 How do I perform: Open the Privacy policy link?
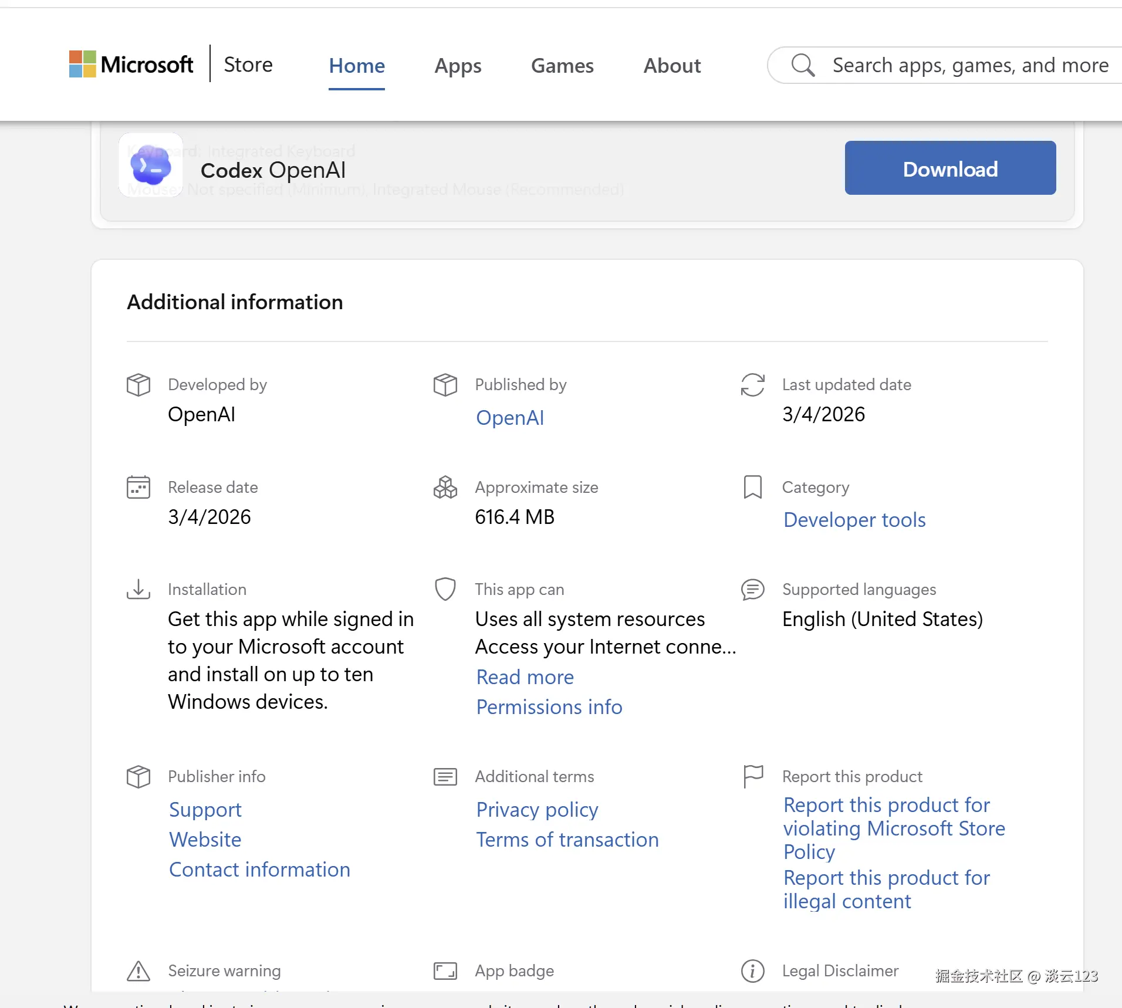pos(537,810)
